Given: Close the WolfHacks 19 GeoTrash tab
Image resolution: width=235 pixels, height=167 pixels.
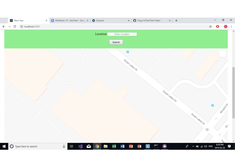Looking at the screenshot, I should [88, 21].
